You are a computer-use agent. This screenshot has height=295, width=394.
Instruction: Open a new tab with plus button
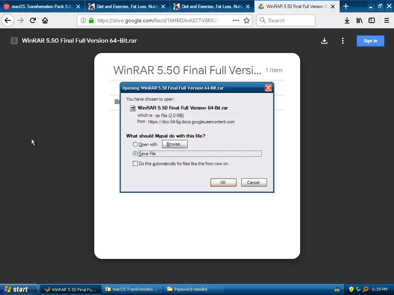coord(346,6)
